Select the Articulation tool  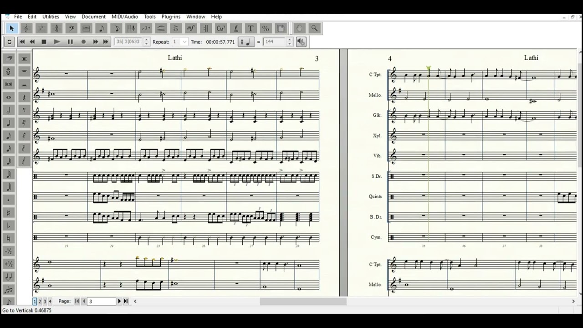pos(176,28)
